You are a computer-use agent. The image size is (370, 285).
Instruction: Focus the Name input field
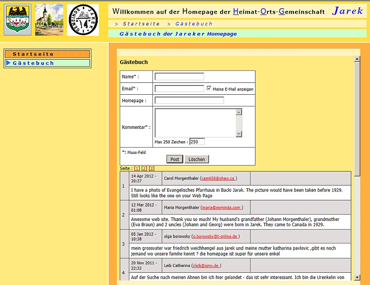(179, 76)
